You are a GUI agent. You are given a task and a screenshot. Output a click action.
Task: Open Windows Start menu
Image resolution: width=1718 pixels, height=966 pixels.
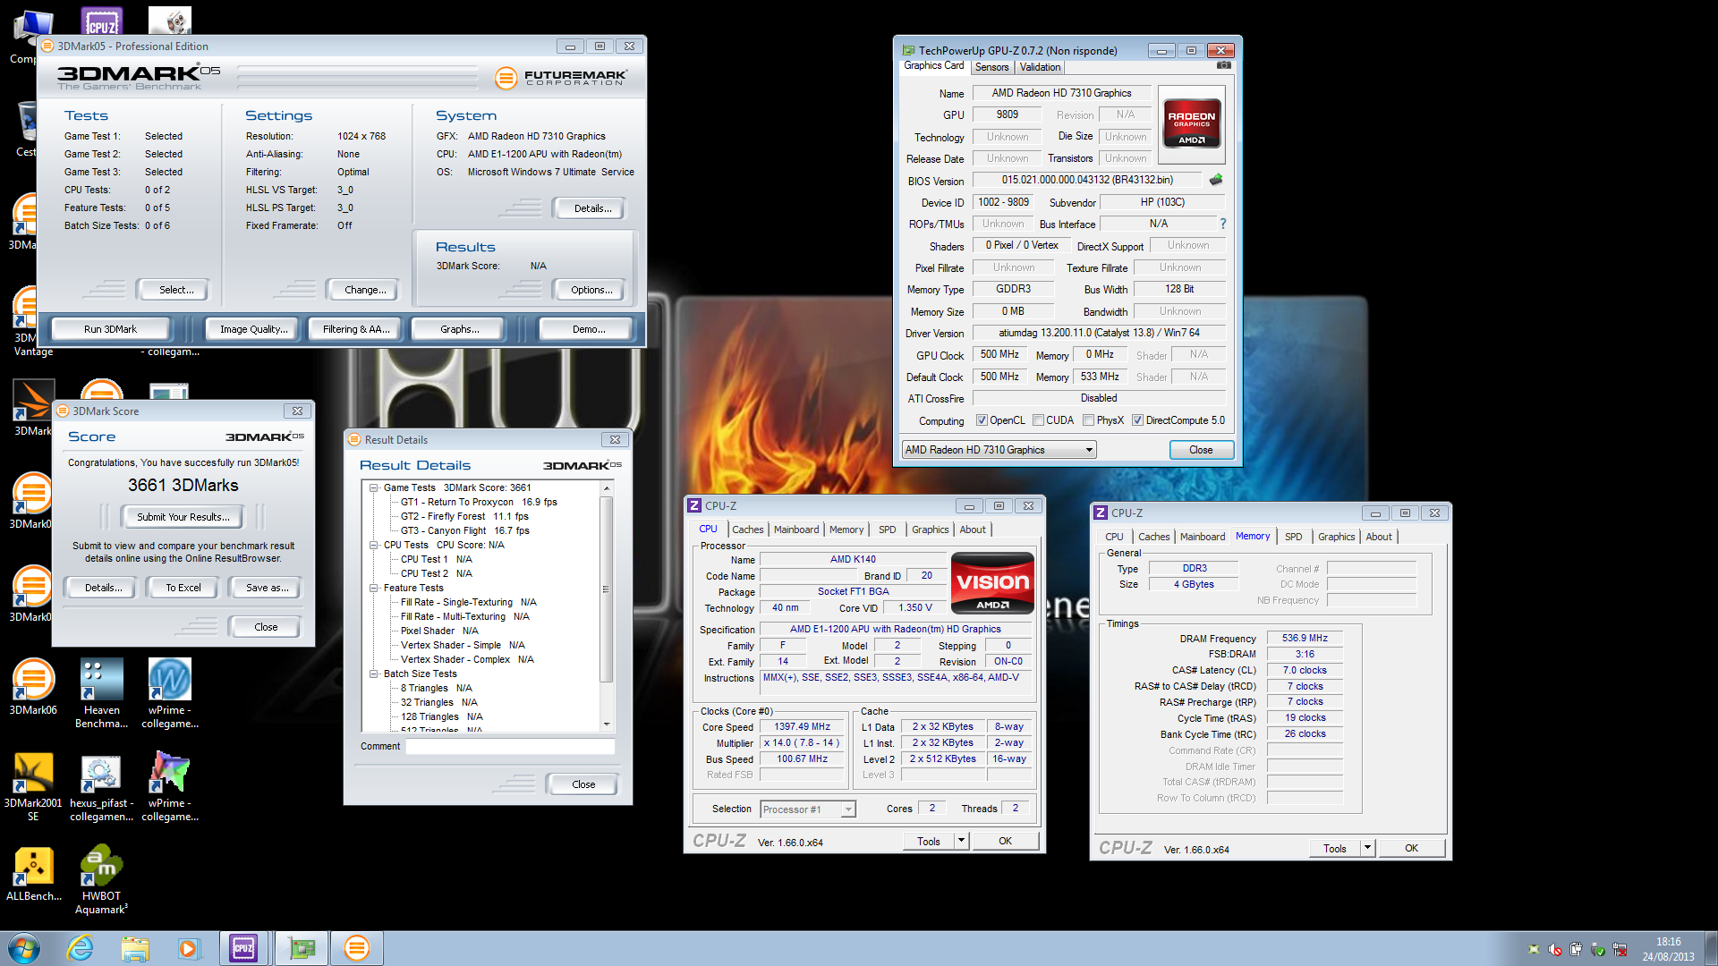24,948
